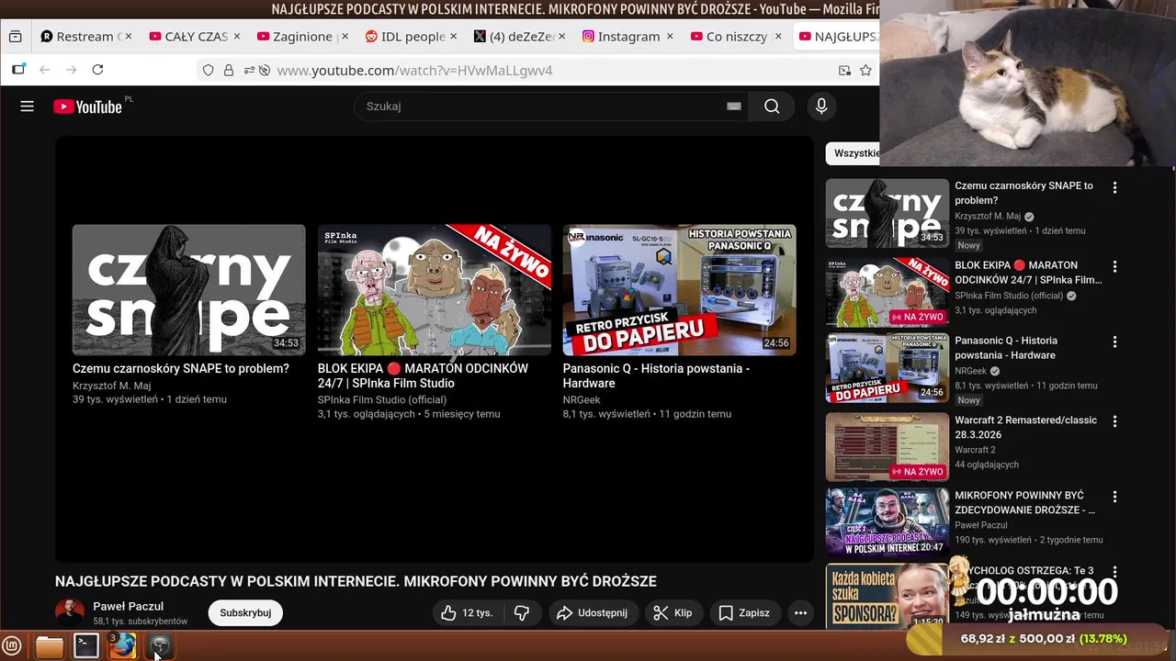Click the Udostępnij share button
1176x661 pixels.
coord(593,612)
